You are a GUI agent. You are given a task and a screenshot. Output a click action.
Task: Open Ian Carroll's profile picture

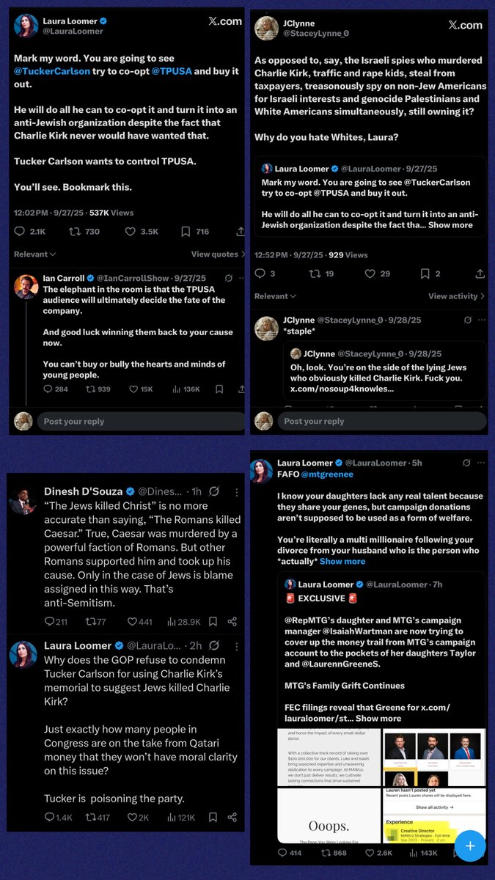click(x=26, y=285)
